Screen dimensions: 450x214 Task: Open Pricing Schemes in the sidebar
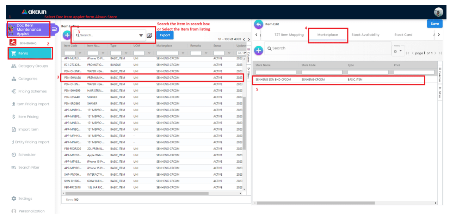[32, 92]
